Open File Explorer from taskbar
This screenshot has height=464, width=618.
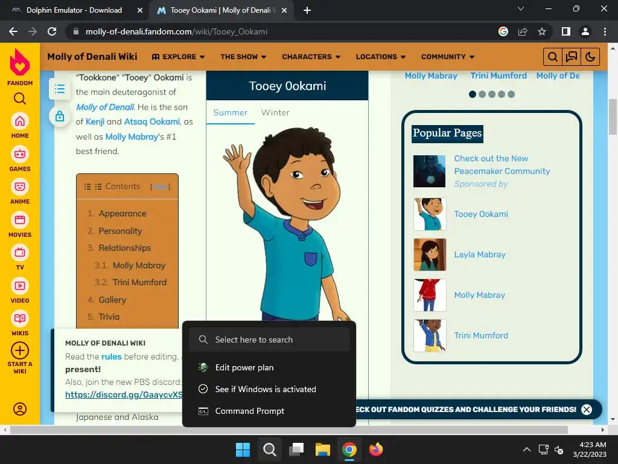coord(322,449)
